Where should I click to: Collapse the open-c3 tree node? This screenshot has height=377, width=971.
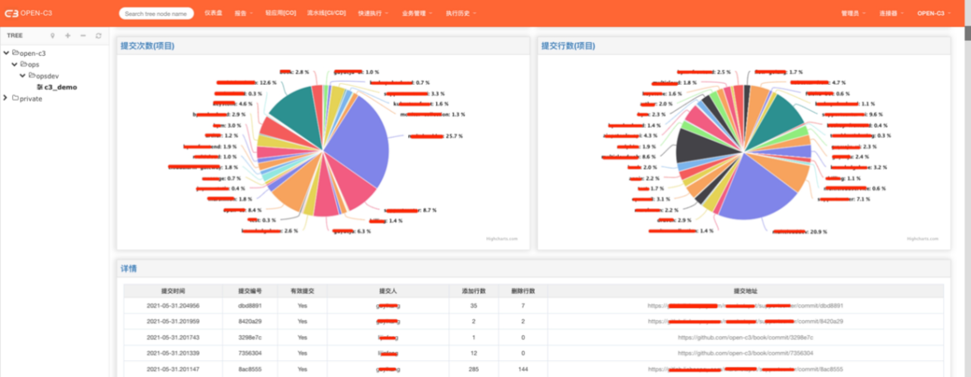pos(6,53)
